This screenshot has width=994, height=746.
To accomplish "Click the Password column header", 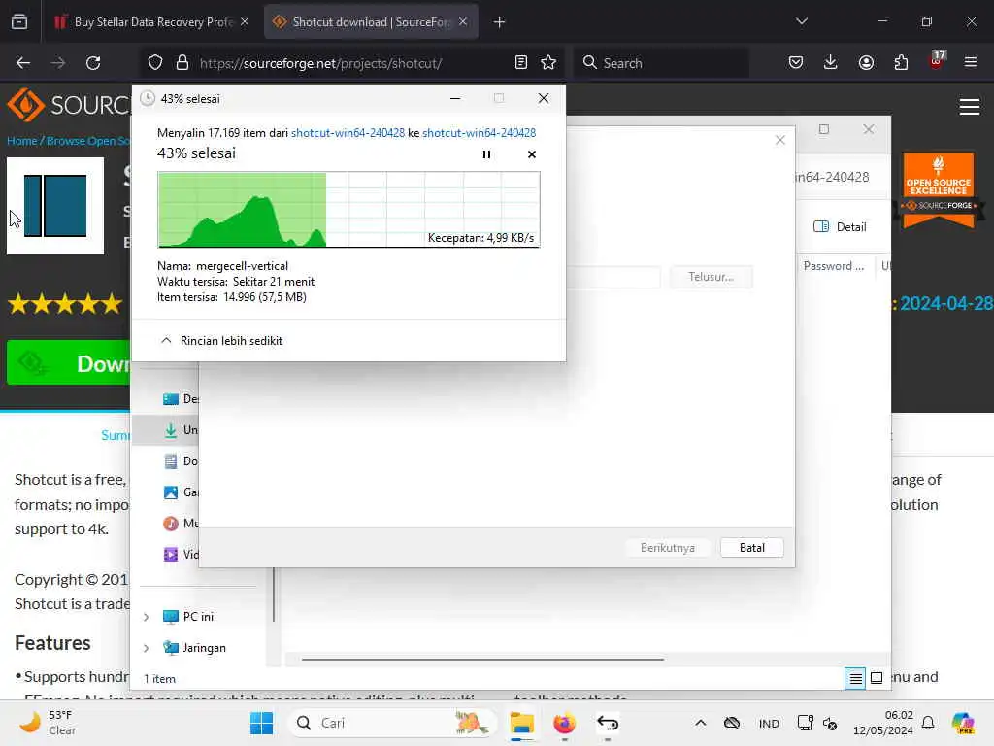I will [834, 266].
